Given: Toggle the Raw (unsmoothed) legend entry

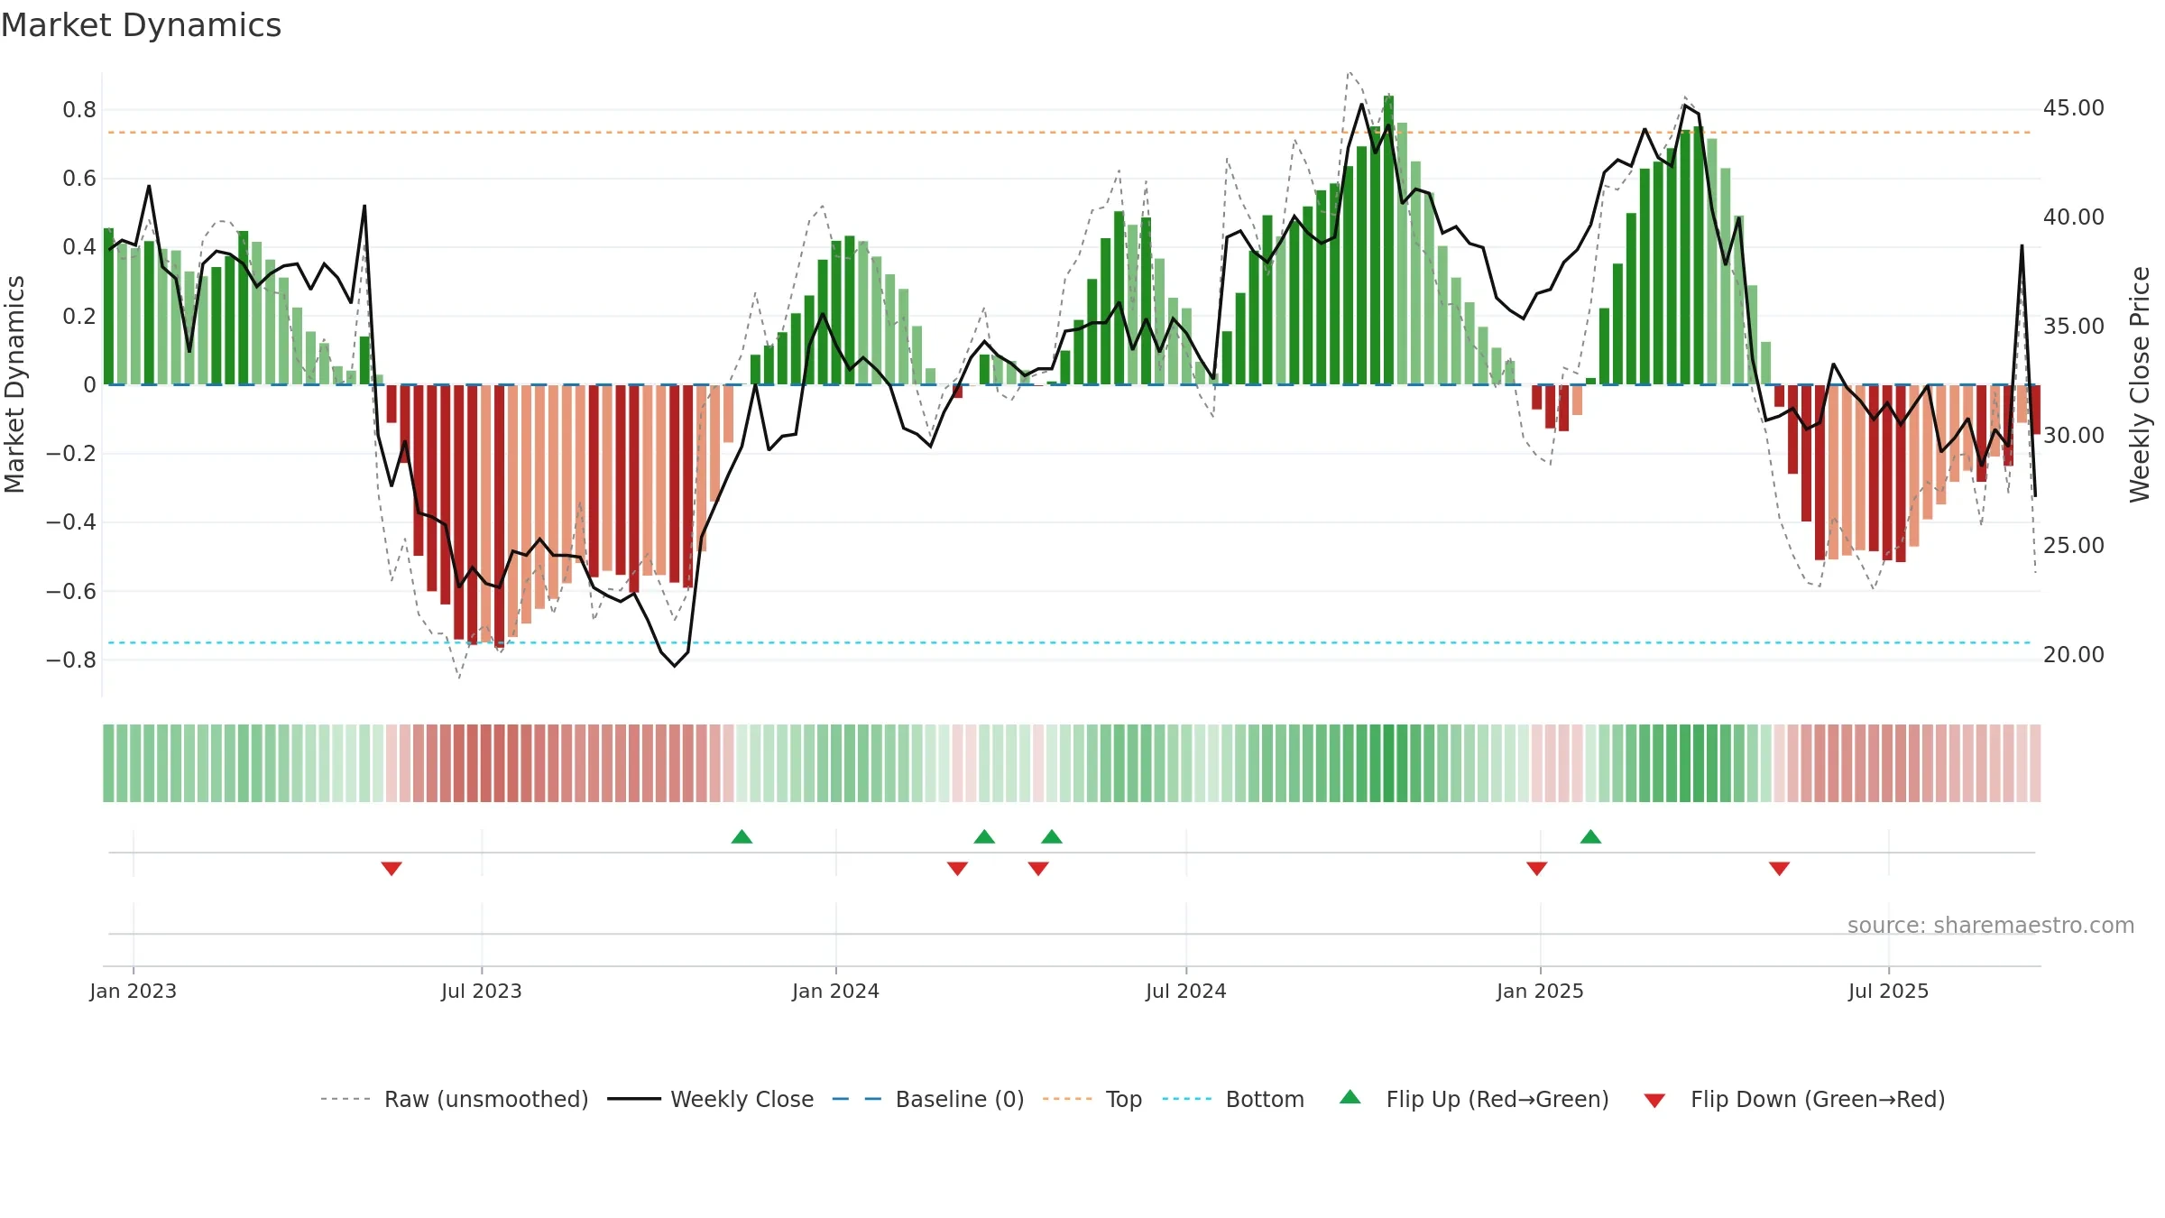Looking at the screenshot, I should (455, 1099).
